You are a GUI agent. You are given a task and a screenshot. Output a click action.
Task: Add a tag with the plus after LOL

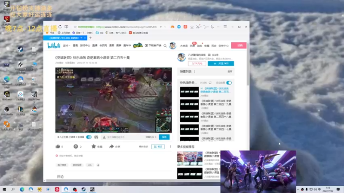pos(98,165)
